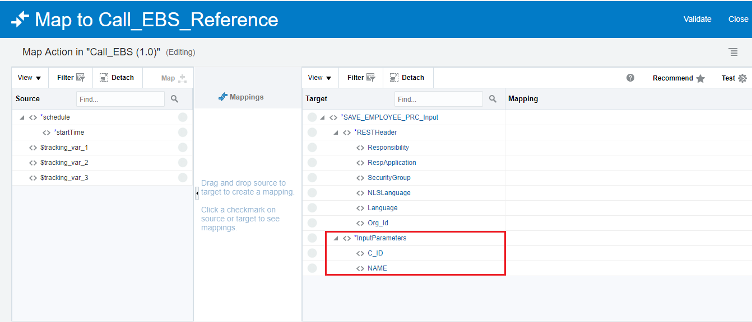Collapse the InputParameters target node
The image size is (752, 322).
[336, 238]
